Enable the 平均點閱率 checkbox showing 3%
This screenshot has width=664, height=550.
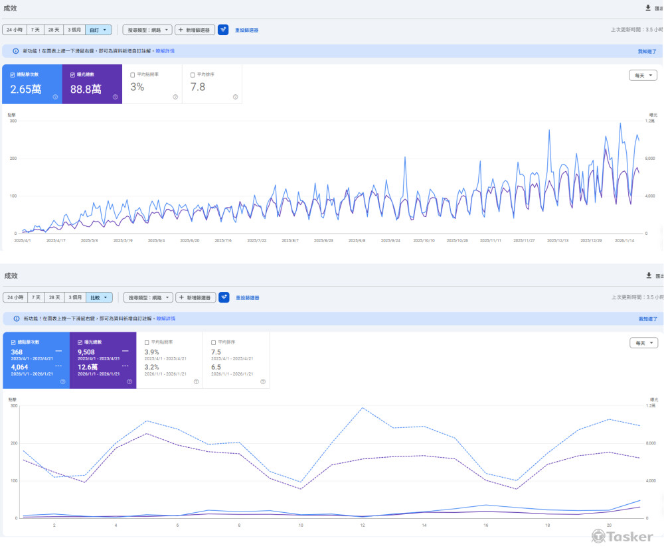133,75
